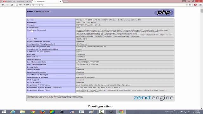Image resolution: width=203 pixels, height=114 pixels.
Task: Launch Firefox from the taskbar
Action: tap(42, 112)
